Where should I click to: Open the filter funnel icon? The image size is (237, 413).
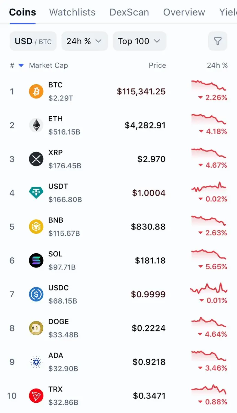point(217,41)
